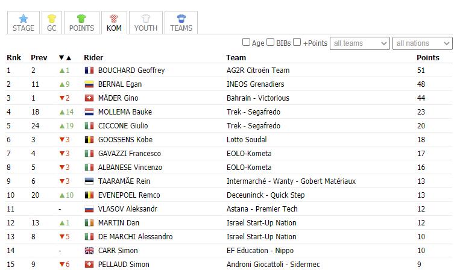Expand the all nations dropdown
Screen dimensions: 460x270
pos(423,43)
